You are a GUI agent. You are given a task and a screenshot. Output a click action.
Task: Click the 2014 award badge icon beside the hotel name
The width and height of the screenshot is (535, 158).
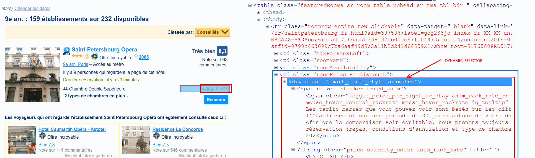67,51
